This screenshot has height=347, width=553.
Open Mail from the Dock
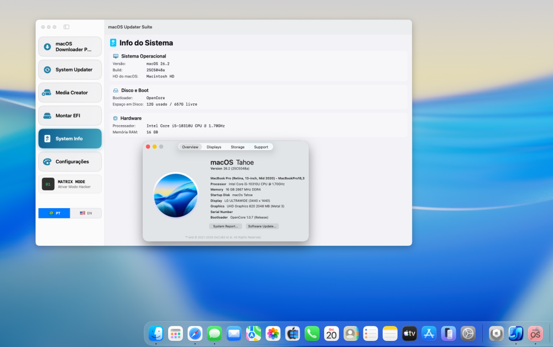point(234,334)
